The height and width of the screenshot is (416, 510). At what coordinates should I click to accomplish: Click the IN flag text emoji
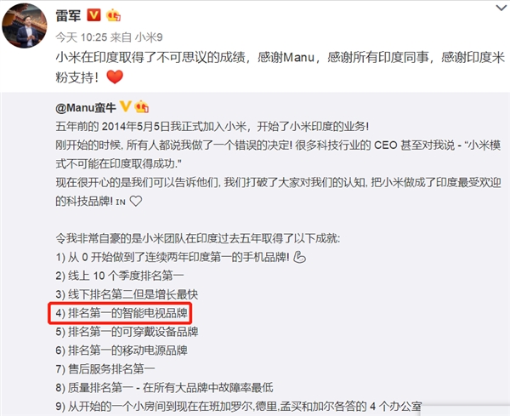pyautogui.click(x=121, y=202)
